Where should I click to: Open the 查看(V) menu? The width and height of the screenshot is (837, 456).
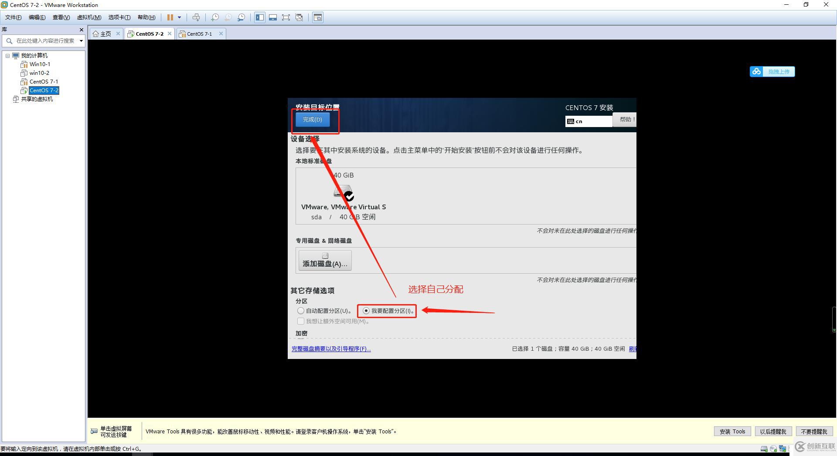[61, 17]
